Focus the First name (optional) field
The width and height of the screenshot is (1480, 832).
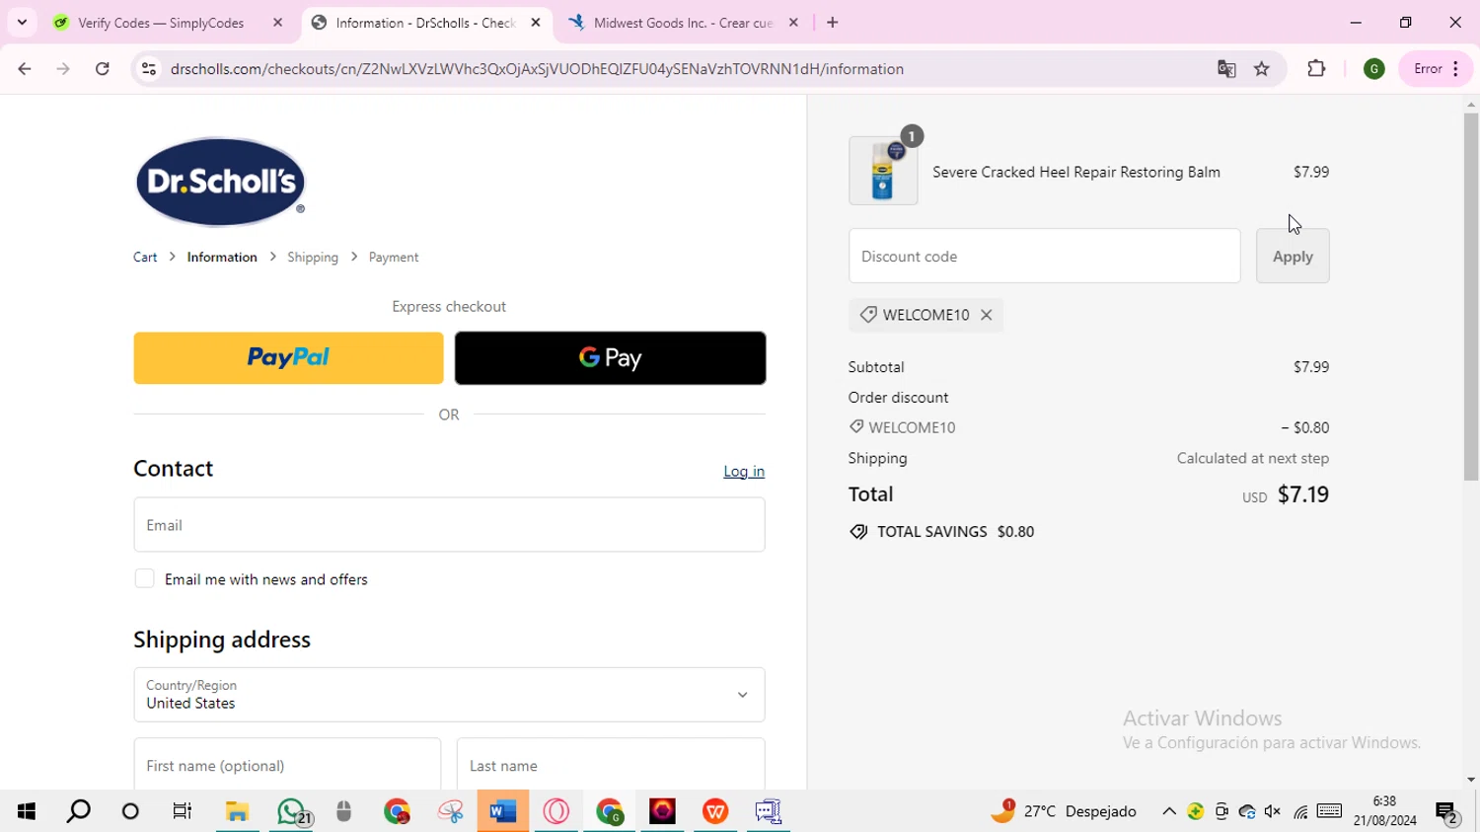(x=287, y=765)
